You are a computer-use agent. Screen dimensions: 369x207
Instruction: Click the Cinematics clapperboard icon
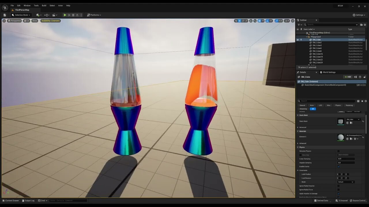click(x=54, y=15)
